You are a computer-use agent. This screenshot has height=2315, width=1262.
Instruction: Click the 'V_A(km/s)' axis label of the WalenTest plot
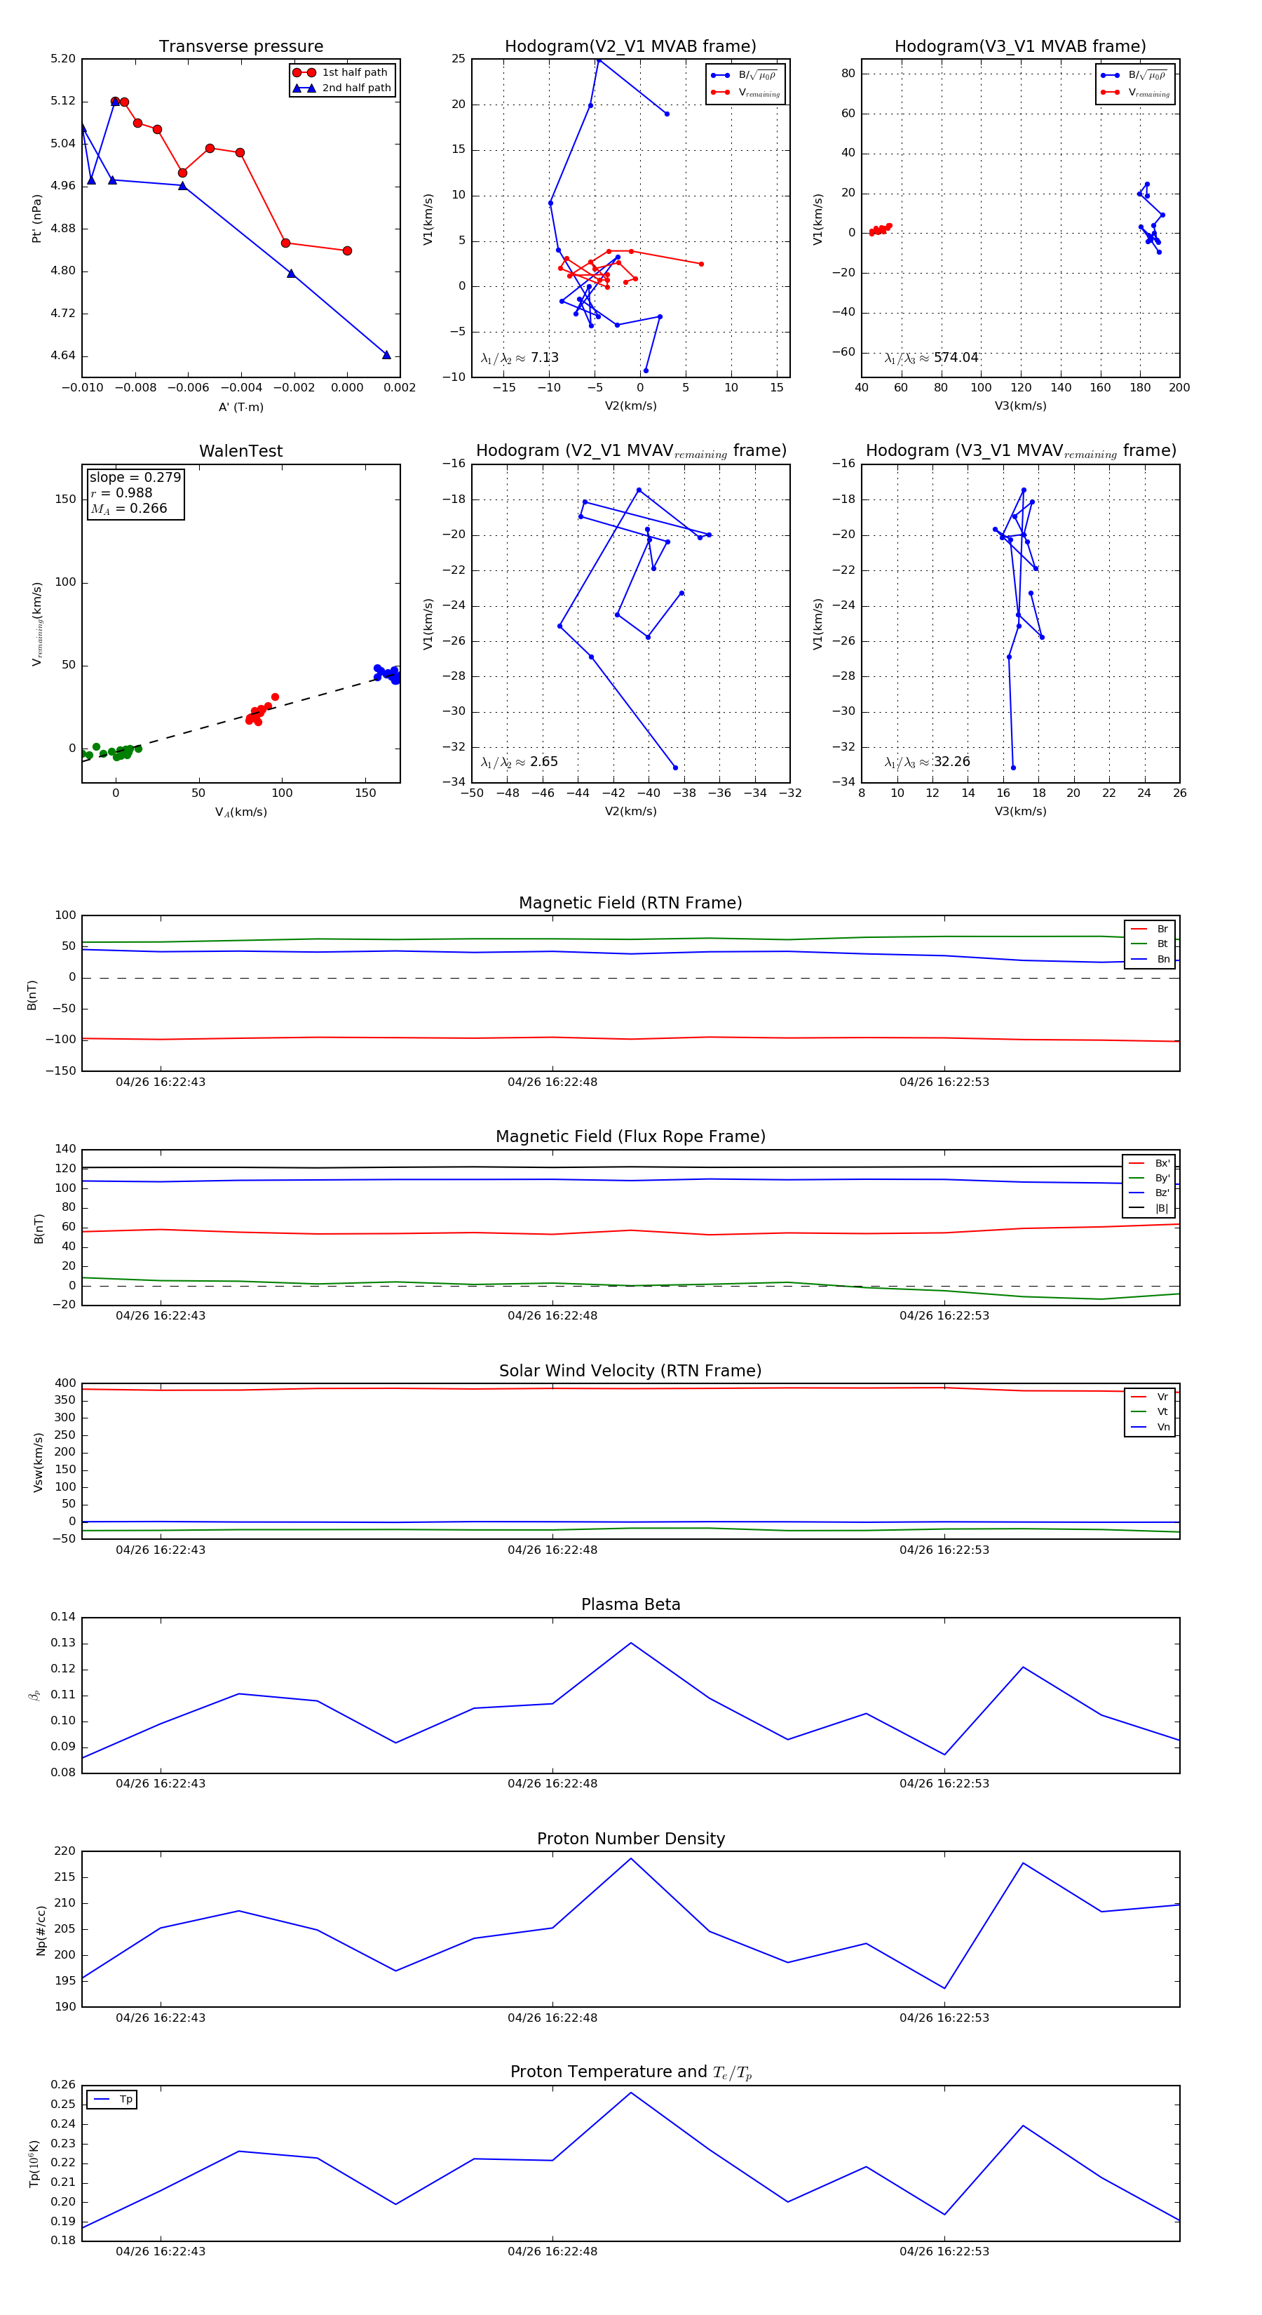point(240,812)
